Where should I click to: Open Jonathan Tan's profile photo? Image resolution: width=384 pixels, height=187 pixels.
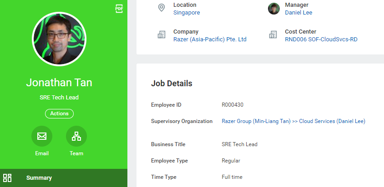click(59, 39)
